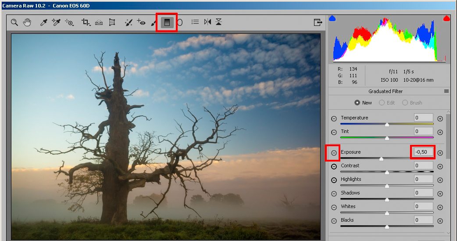Open the Preferences list icon in toolbar

tap(195, 22)
